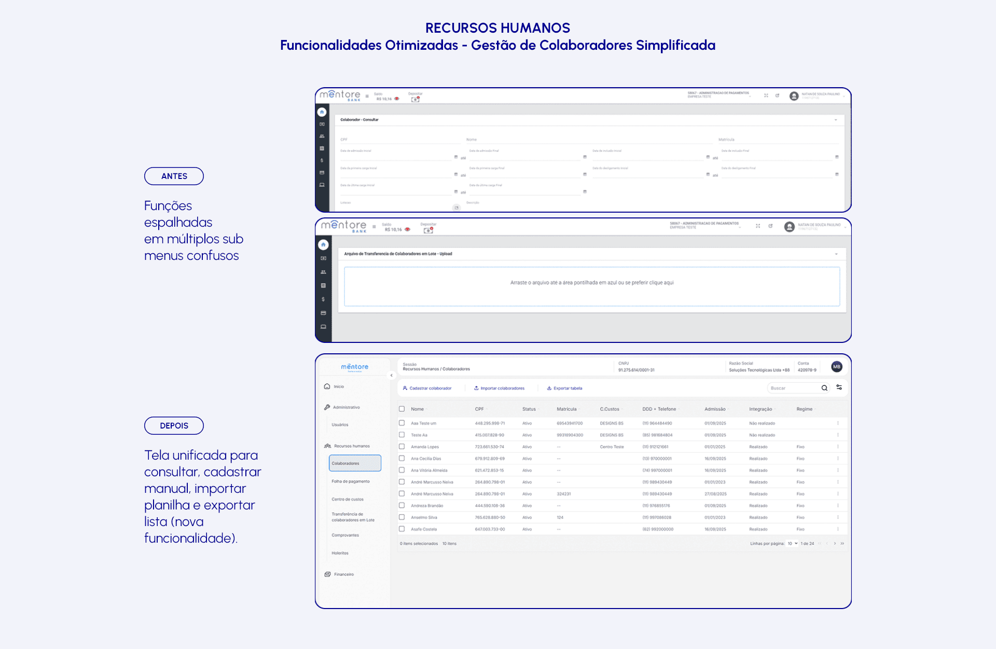Click external-link icon in Upload screen header
This screenshot has height=649, width=996.
tap(770, 226)
